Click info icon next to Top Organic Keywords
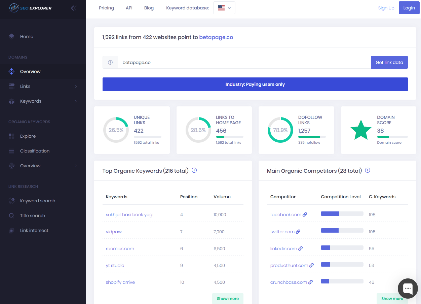 [194, 170]
